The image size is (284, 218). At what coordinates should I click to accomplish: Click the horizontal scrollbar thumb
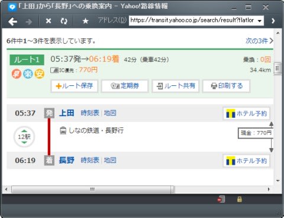point(93,189)
